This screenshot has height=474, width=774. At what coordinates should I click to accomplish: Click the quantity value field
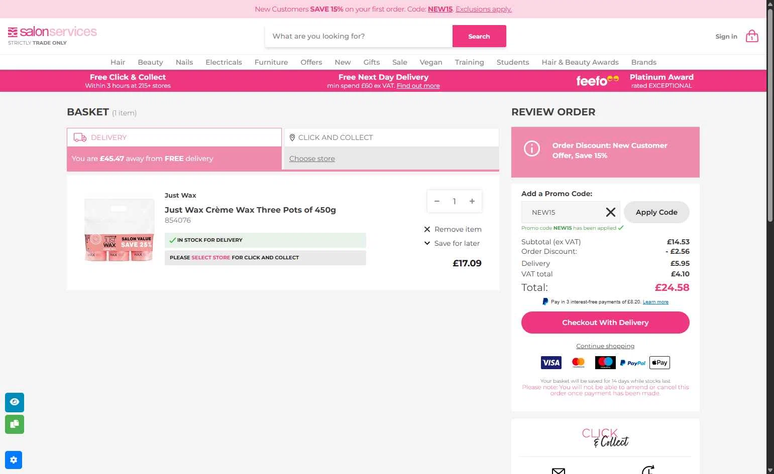pyautogui.click(x=455, y=201)
